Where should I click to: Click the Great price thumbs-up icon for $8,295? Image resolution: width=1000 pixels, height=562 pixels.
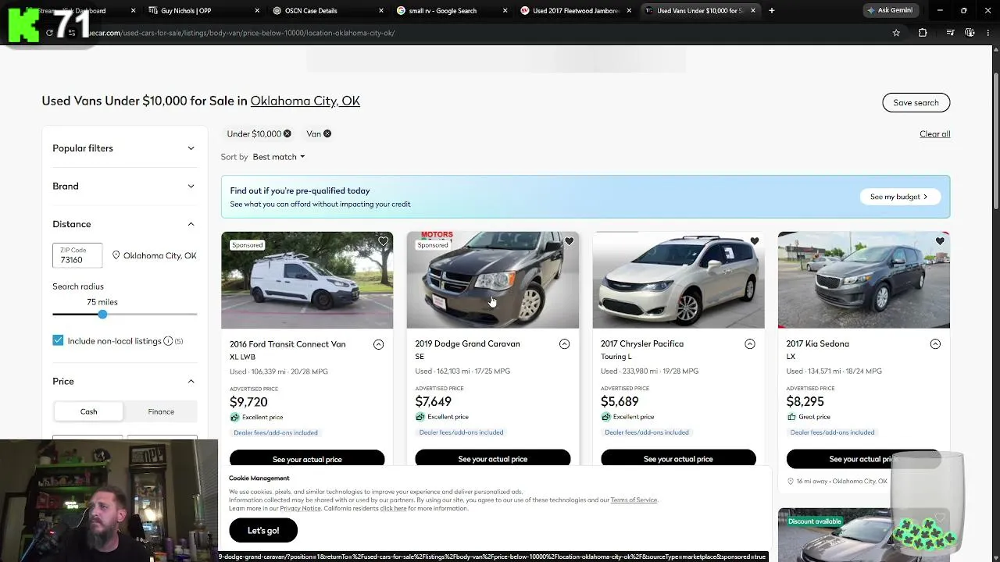791,417
